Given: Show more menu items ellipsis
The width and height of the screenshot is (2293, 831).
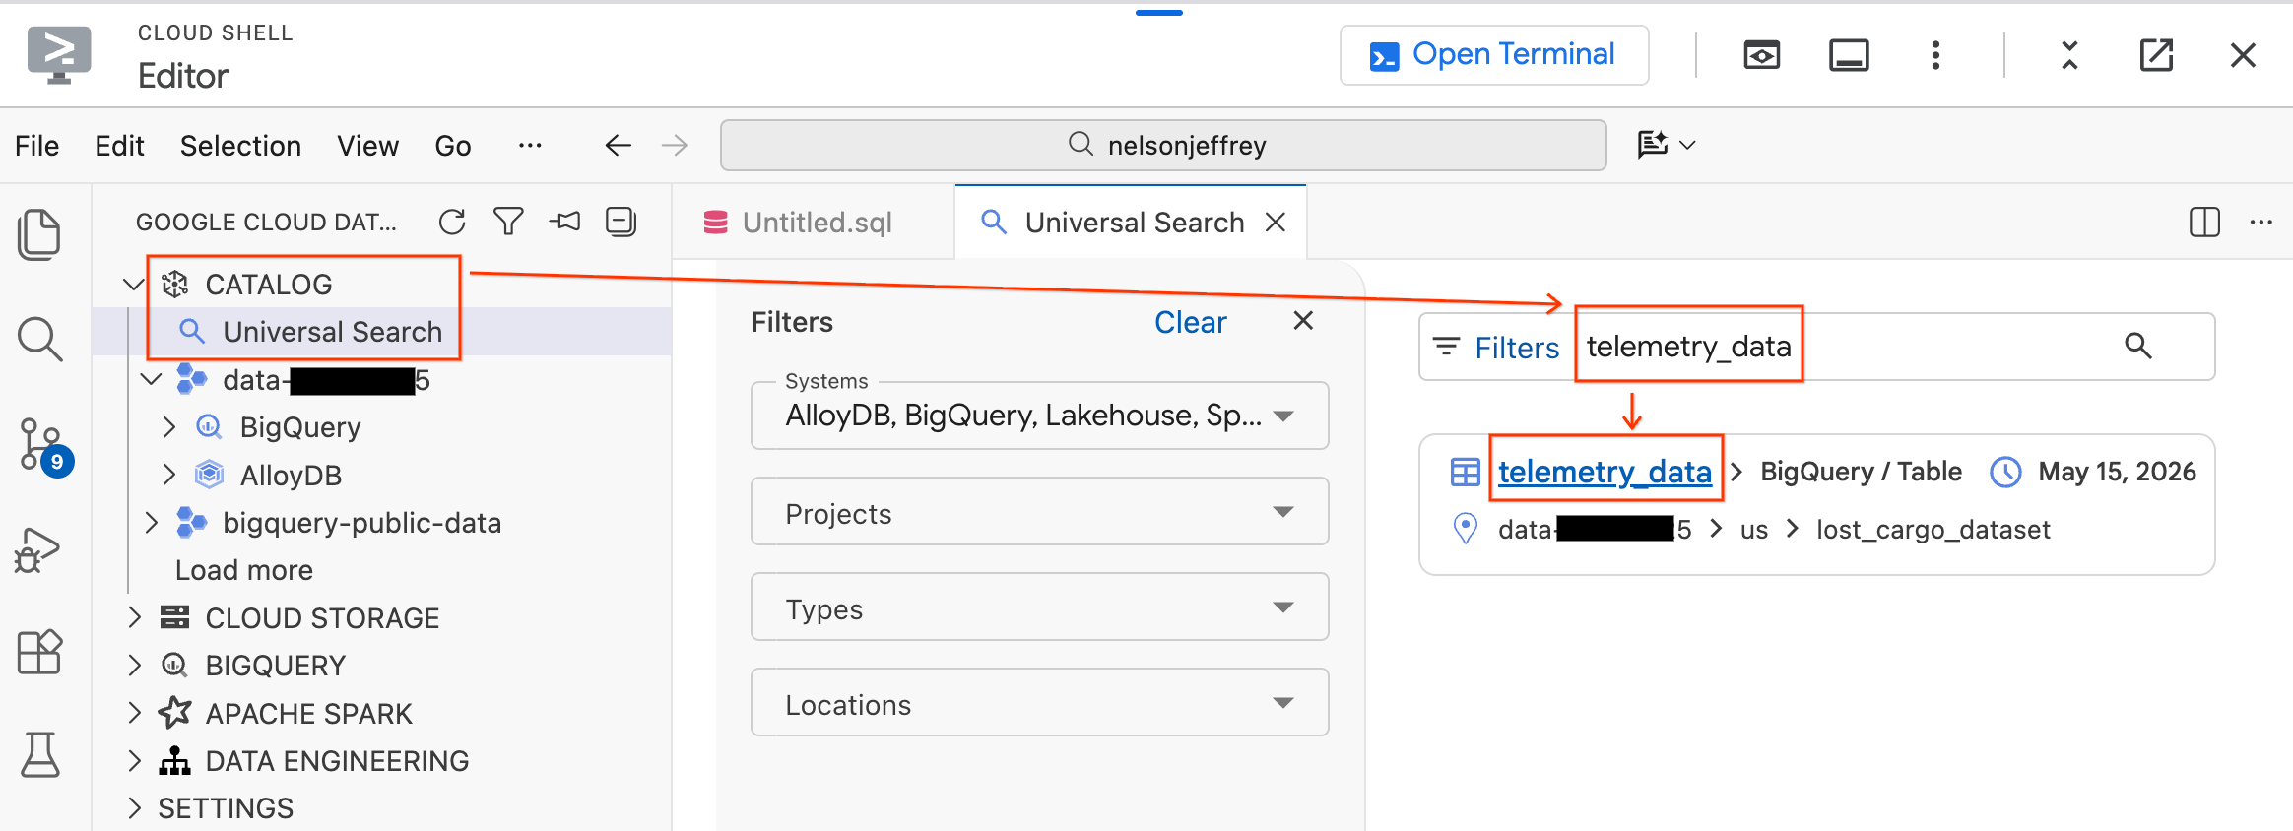Looking at the screenshot, I should (530, 146).
